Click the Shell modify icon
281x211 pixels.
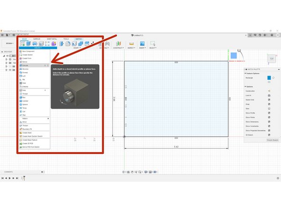tap(74, 44)
